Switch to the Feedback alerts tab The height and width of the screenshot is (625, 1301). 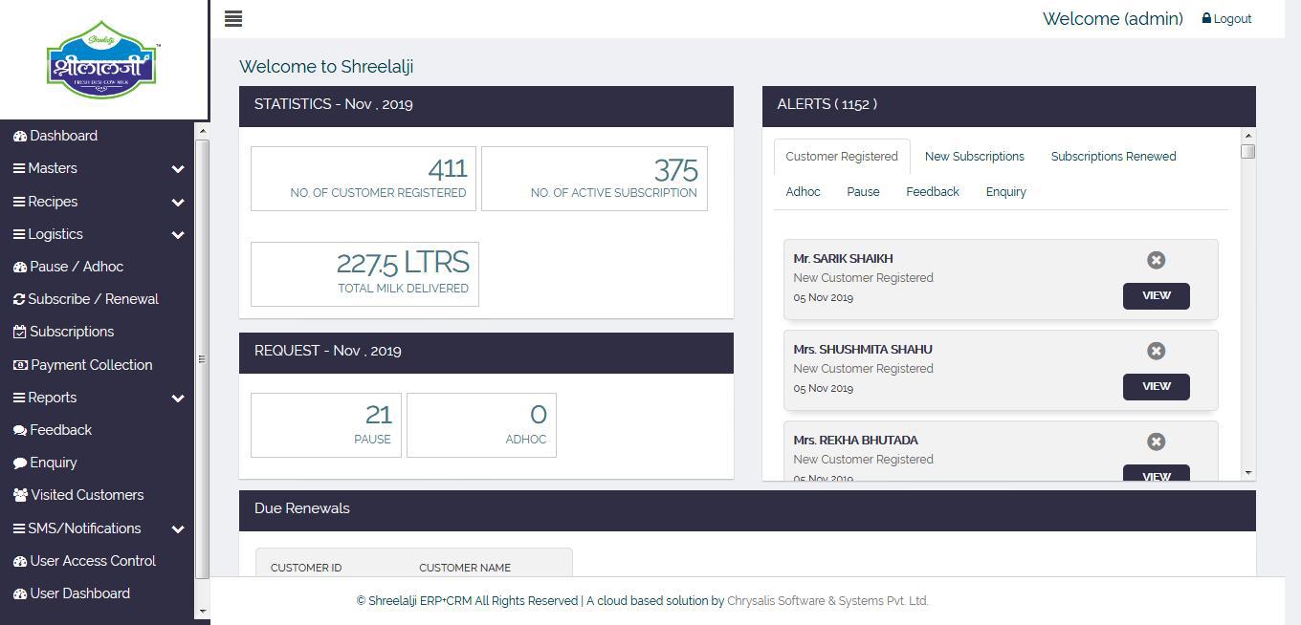tap(933, 192)
